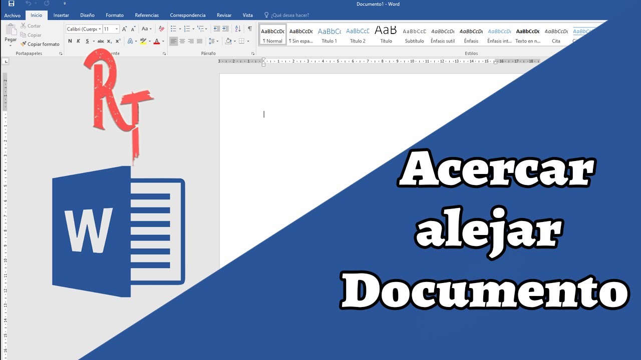Screen dimensions: 641x360
Task: Open the Portapapeles dialog launcher
Action: (61, 53)
